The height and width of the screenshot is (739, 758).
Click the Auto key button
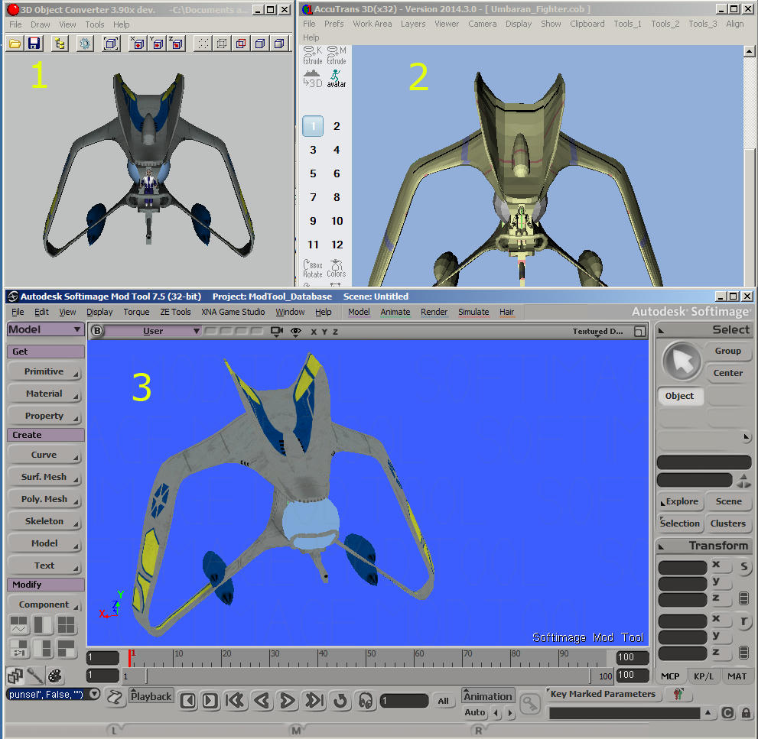(x=474, y=712)
